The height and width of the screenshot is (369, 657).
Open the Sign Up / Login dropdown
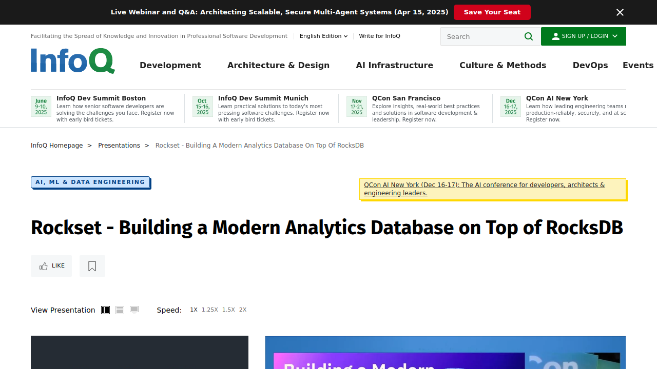(x=584, y=36)
